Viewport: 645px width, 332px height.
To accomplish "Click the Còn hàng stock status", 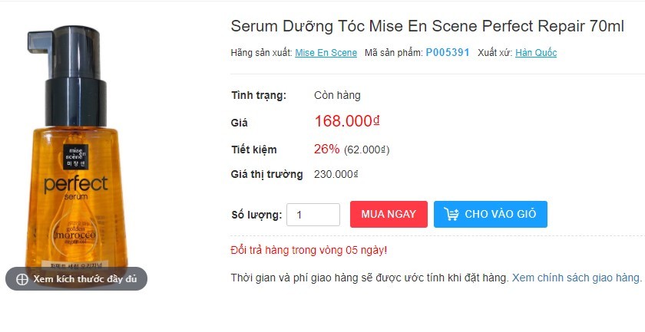I will 337,95.
